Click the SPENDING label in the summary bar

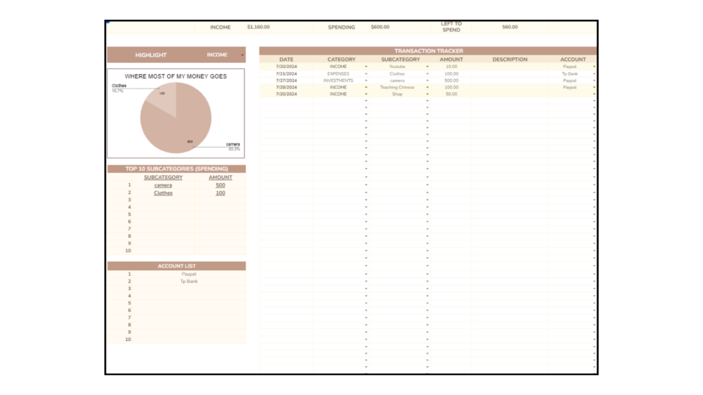[x=341, y=27]
